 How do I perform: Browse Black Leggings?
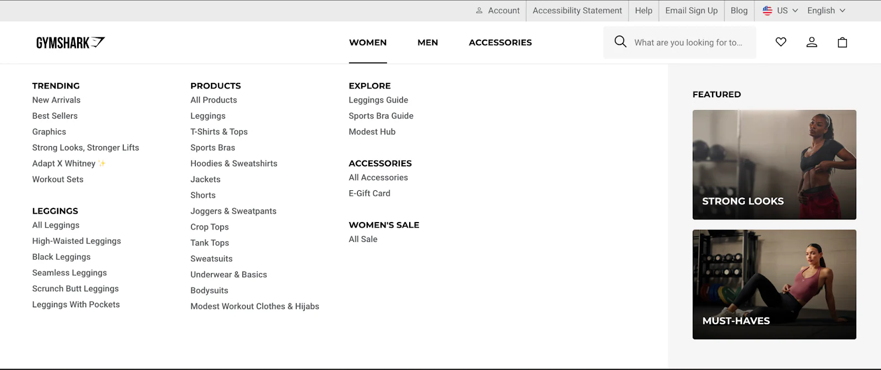click(61, 257)
